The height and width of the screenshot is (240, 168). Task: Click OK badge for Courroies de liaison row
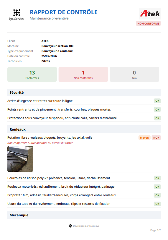tap(157, 178)
